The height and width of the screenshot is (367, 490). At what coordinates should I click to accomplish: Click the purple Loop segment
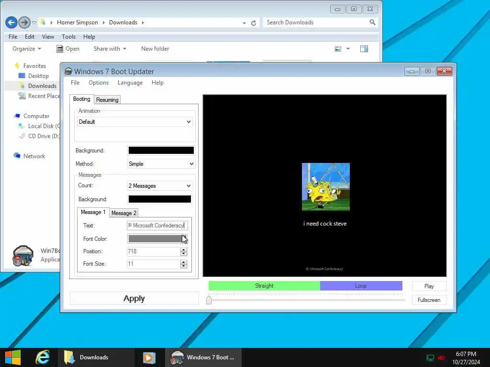(361, 286)
